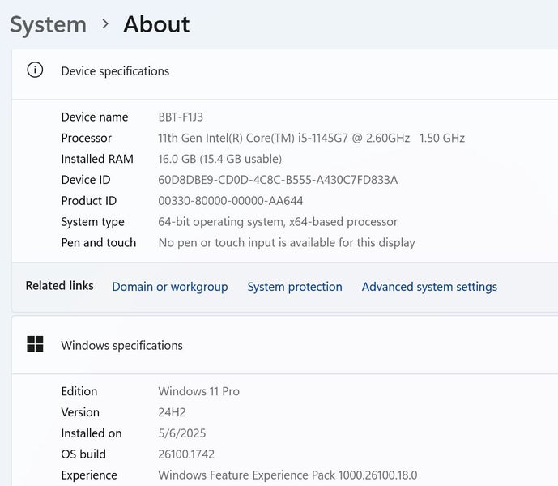Select 64-bit operating system value
This screenshot has width=558, height=486.
pos(278,222)
